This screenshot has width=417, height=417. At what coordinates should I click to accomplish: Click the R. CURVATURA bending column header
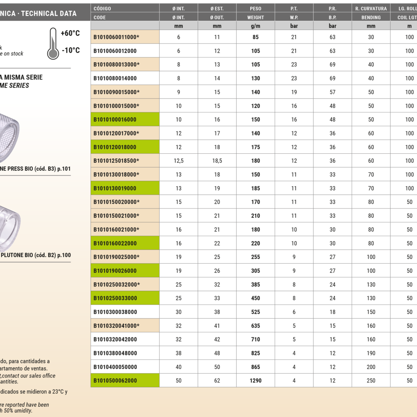[371, 8]
